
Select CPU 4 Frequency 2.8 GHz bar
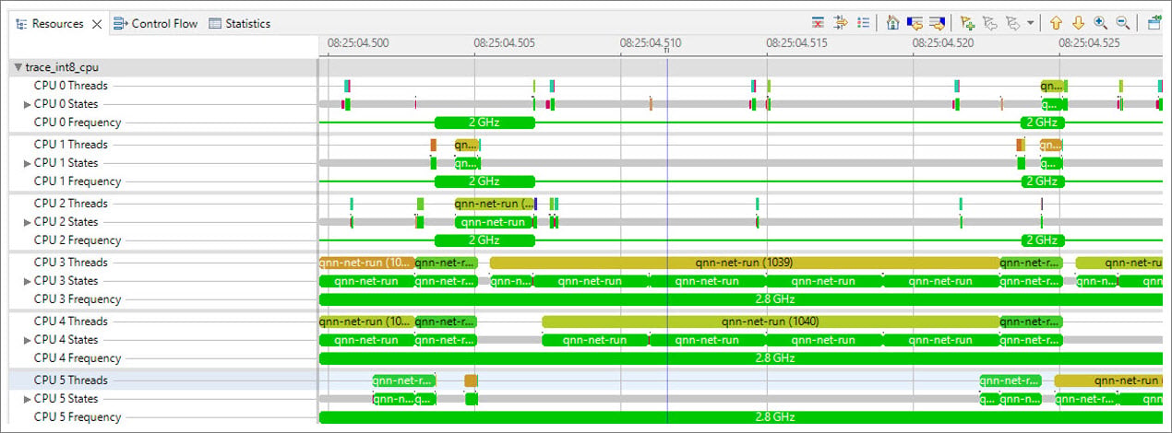click(741, 358)
